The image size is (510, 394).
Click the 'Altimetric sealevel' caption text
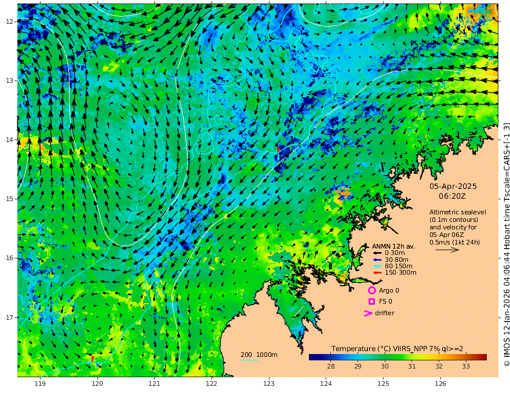click(x=458, y=212)
